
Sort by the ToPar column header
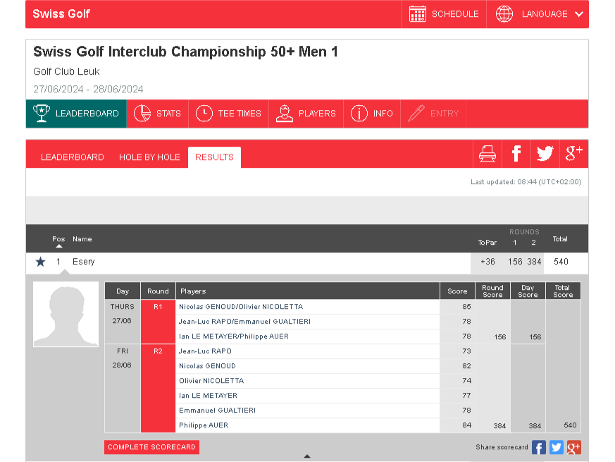pos(487,243)
